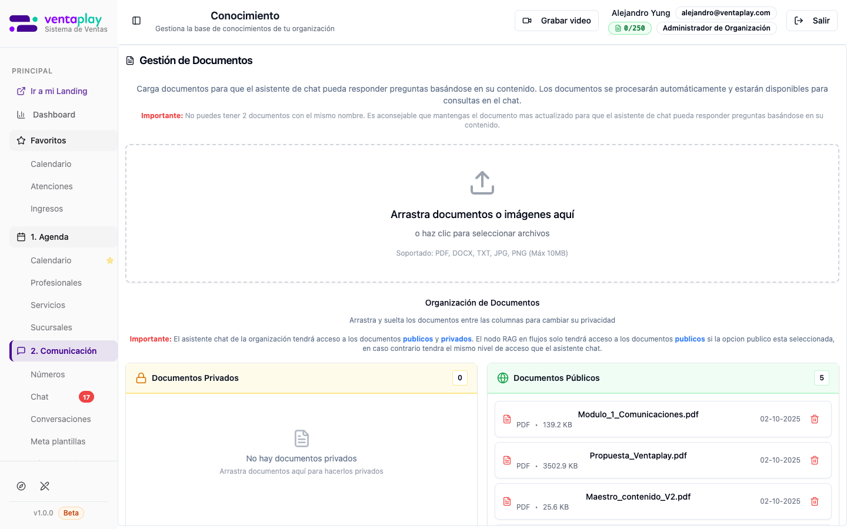This screenshot has width=847, height=529.
Task: Click the crossed pencil icon near the version number
Action: point(45,486)
